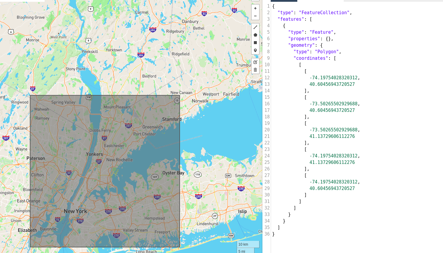This screenshot has width=443, height=253.
Task: Activate the edit layers tool
Action: (255, 62)
